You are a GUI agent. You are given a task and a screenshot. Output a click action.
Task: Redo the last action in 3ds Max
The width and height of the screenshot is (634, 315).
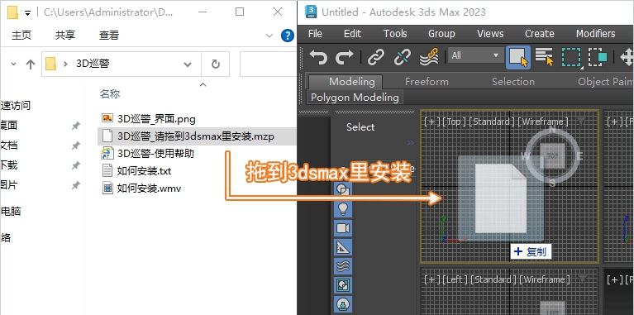345,57
